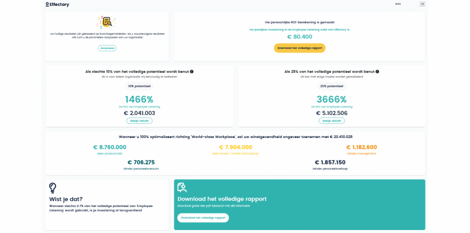Open Bekijk details under € 5.102.506
The height and width of the screenshot is (233, 470).
[x=332, y=121]
